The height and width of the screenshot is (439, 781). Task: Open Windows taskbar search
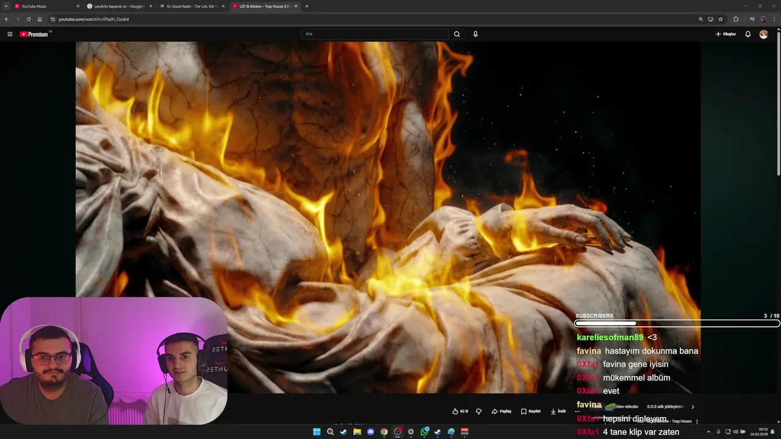point(330,432)
